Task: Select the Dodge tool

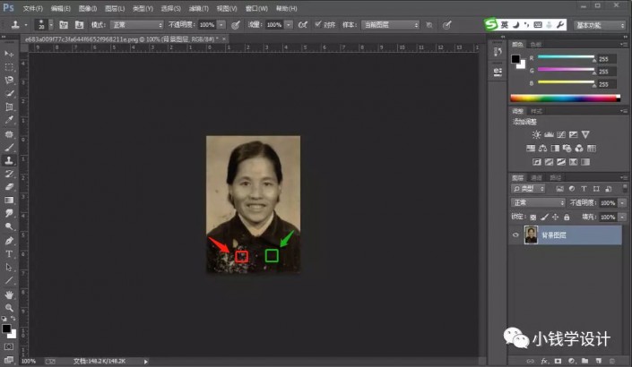Action: coord(9,226)
